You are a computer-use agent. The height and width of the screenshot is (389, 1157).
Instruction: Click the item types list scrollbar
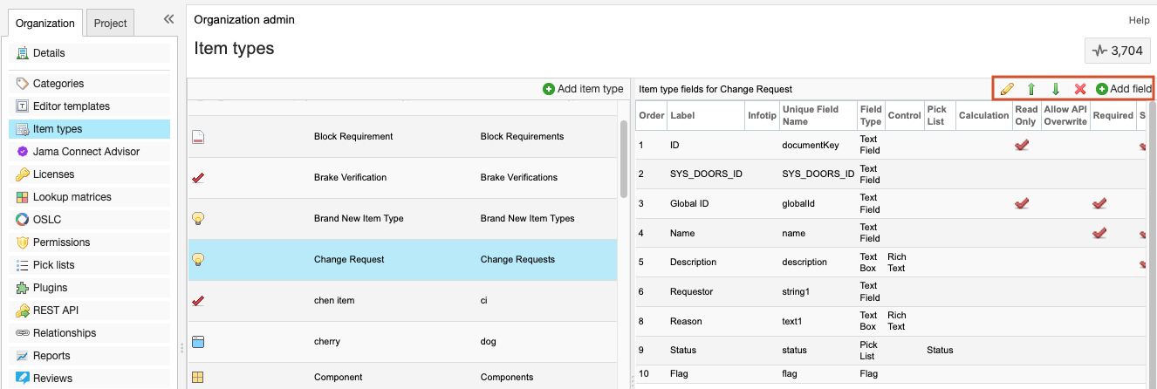(623, 160)
